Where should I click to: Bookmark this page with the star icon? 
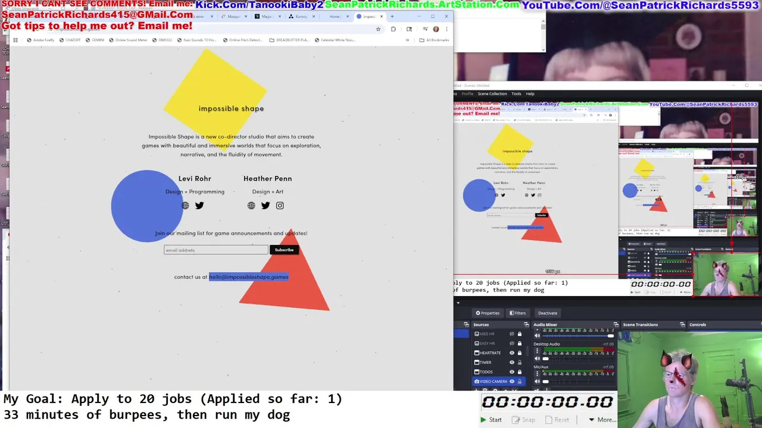(378, 29)
